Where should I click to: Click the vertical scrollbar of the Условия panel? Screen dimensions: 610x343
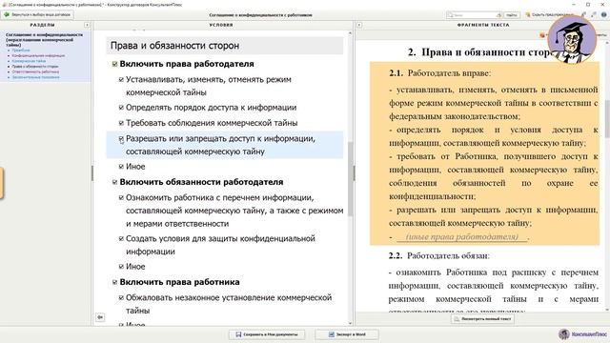(x=350, y=179)
